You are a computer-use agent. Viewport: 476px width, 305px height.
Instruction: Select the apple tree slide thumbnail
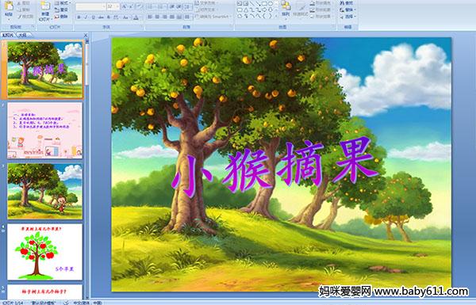(x=45, y=252)
